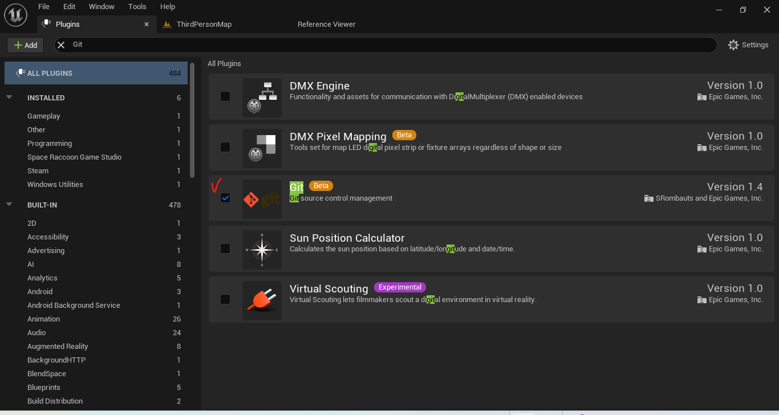Switch to the Reference Viewer tab
Image resolution: width=779 pixels, height=415 pixels.
[326, 25]
